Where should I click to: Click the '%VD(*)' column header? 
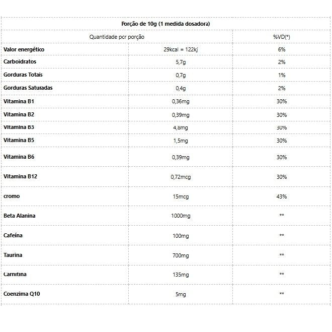(281, 37)
